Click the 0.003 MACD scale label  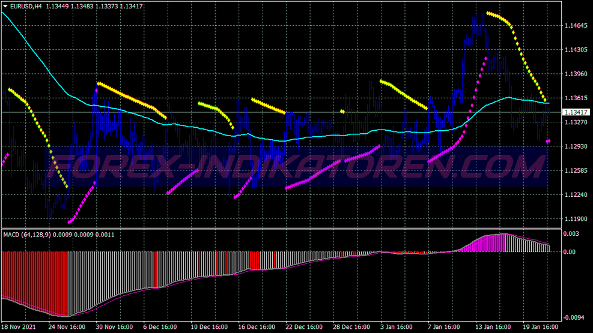tap(571, 233)
